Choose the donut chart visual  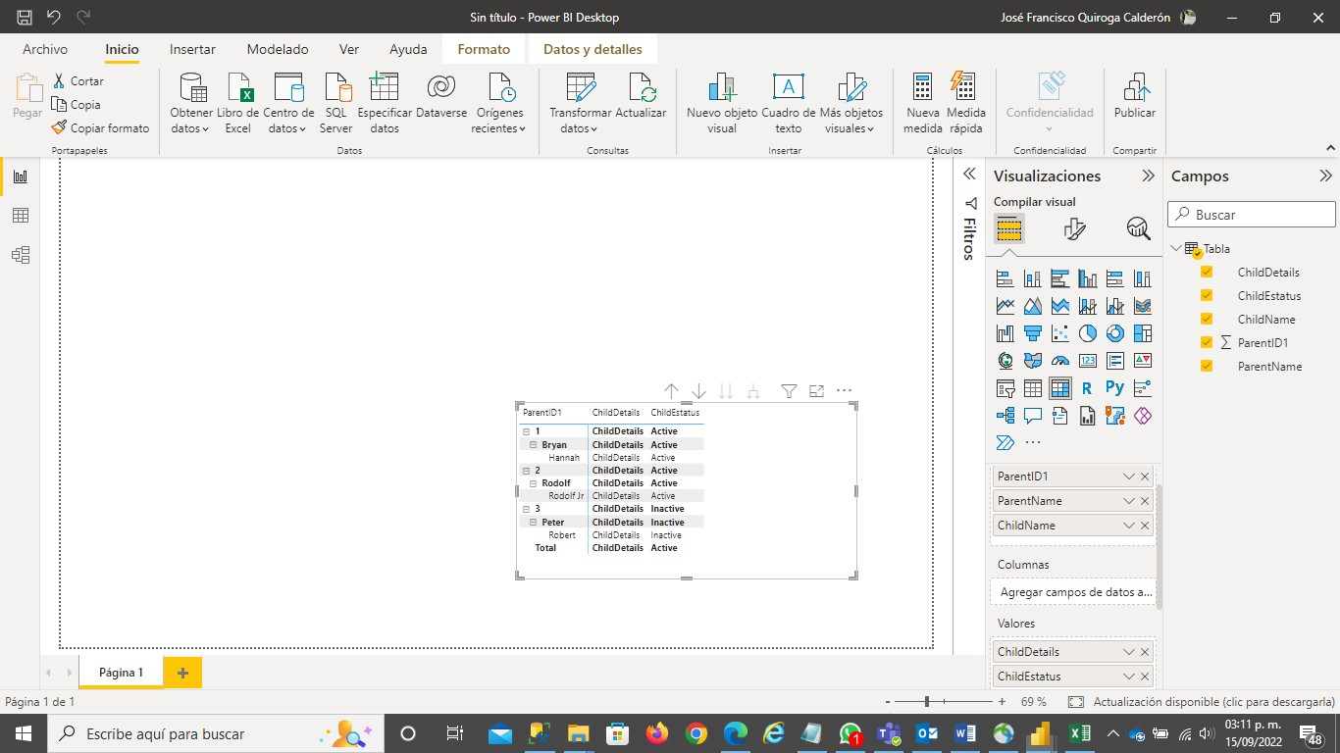(1114, 334)
